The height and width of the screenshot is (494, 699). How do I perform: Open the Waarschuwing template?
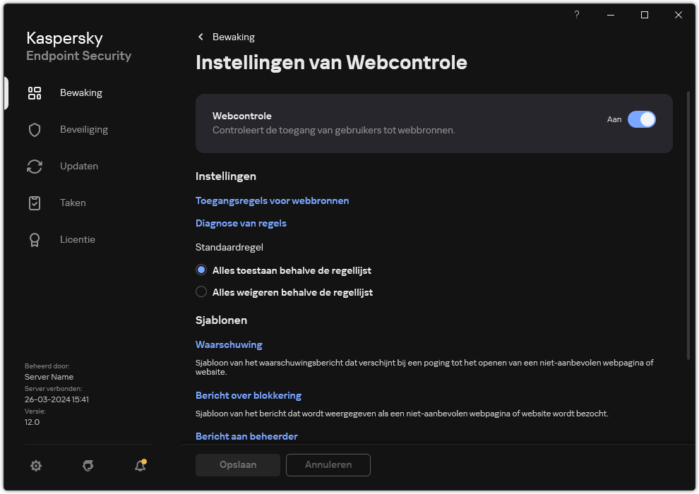pyautogui.click(x=229, y=344)
